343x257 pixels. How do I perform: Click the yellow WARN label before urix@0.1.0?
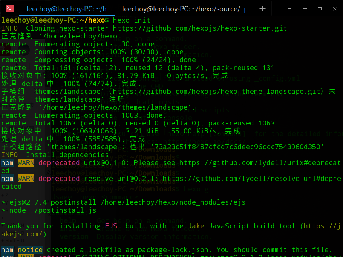[26, 163]
